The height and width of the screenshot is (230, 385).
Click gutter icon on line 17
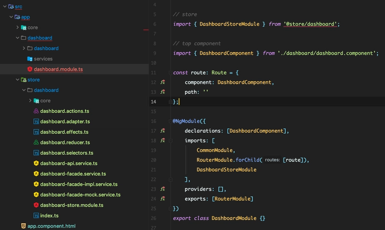(x=163, y=131)
